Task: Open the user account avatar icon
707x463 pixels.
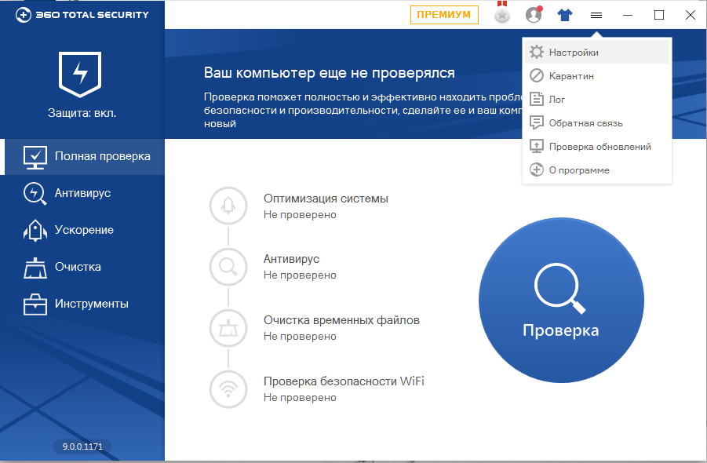Action: (x=534, y=14)
